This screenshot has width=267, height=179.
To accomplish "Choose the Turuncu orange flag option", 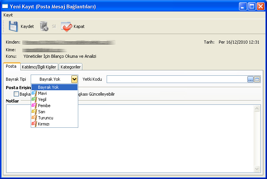I will (45, 118).
